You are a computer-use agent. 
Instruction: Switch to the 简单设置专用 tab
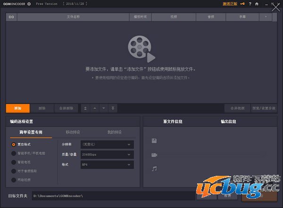tap(31, 132)
